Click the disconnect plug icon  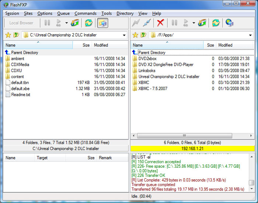point(147,23)
